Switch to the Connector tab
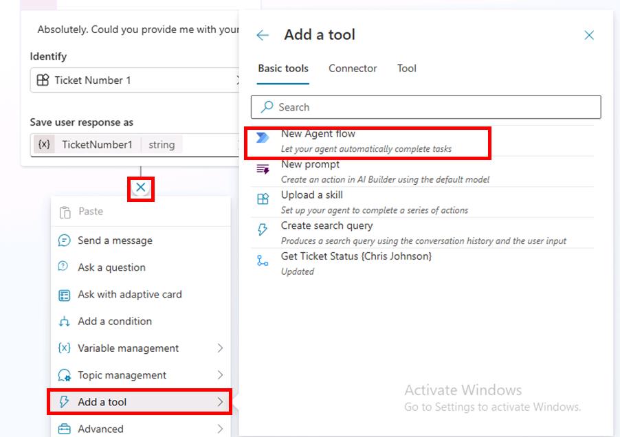Viewport: 620px width, 437px height. (353, 68)
